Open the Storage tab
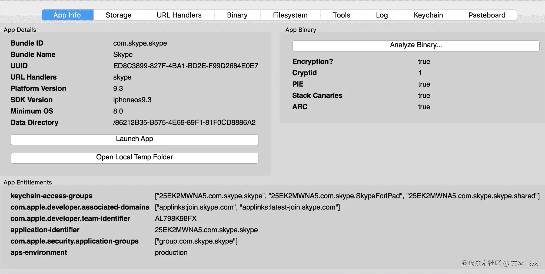This screenshot has height=274, width=545. point(118,15)
